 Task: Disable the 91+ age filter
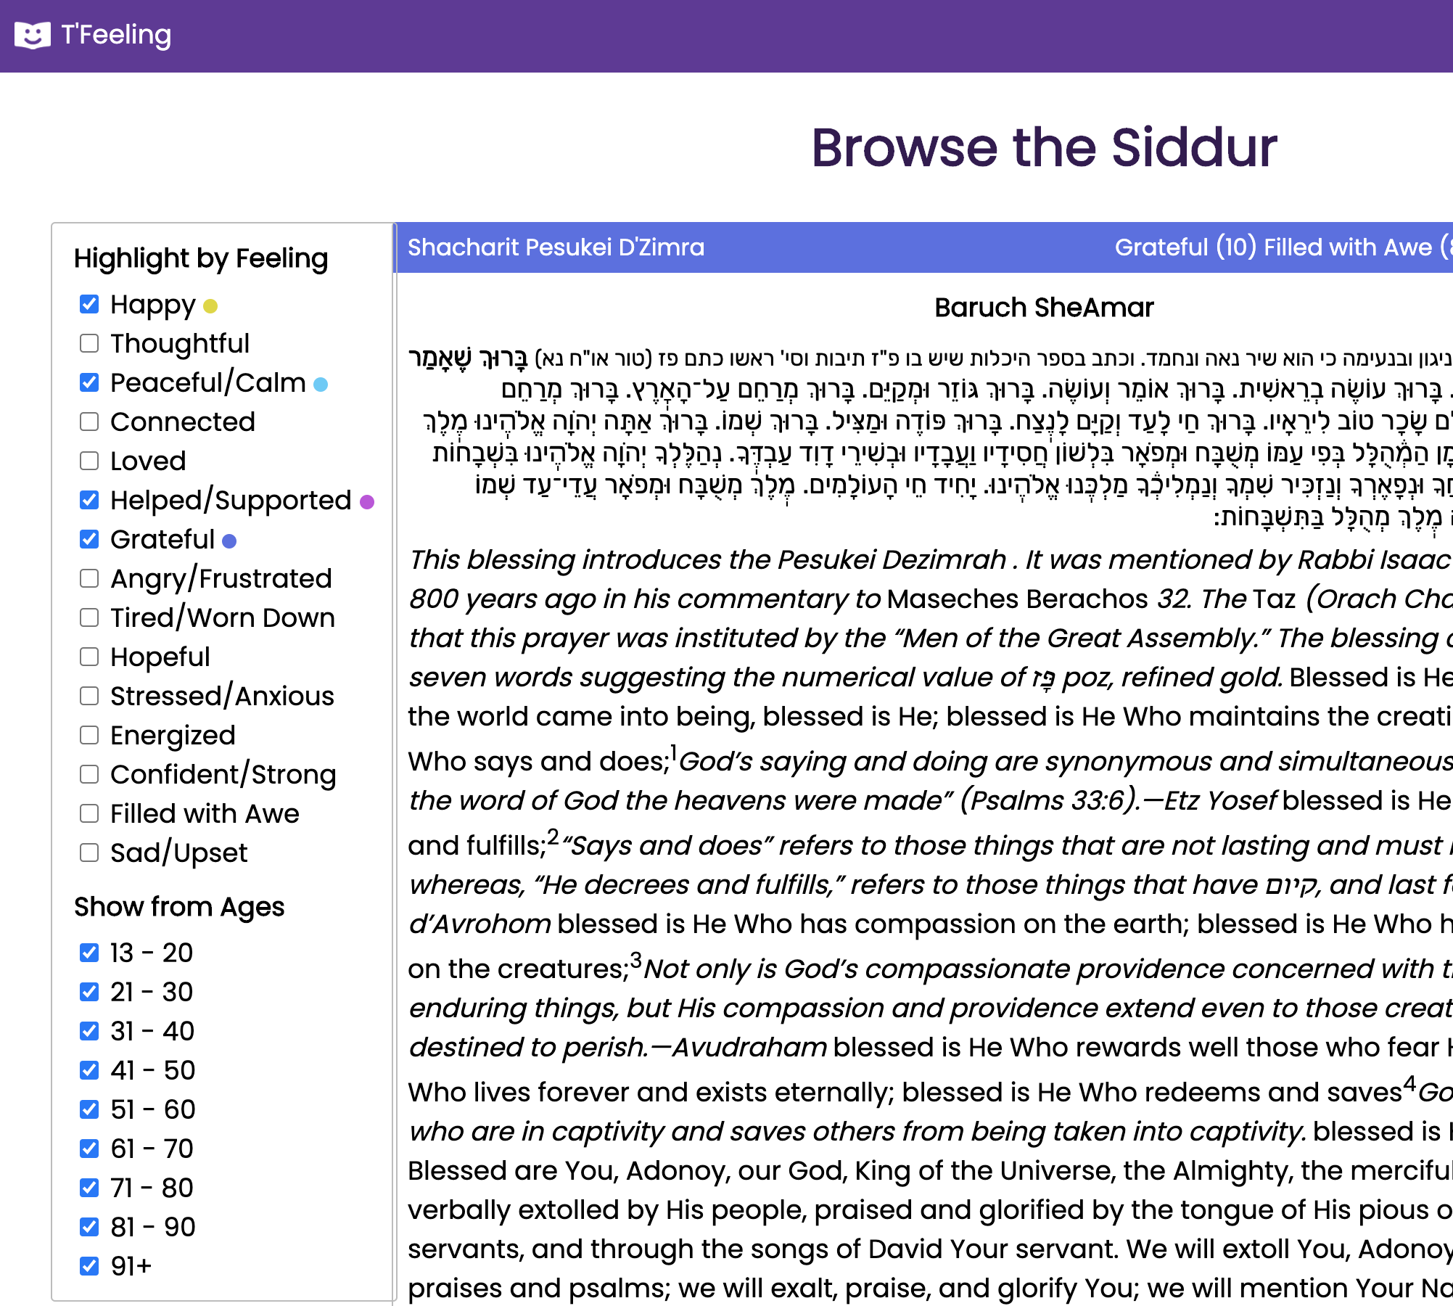coord(89,1267)
